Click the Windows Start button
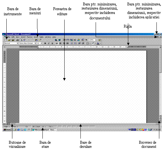The width and height of the screenshot is (165, 151). coord(7,130)
